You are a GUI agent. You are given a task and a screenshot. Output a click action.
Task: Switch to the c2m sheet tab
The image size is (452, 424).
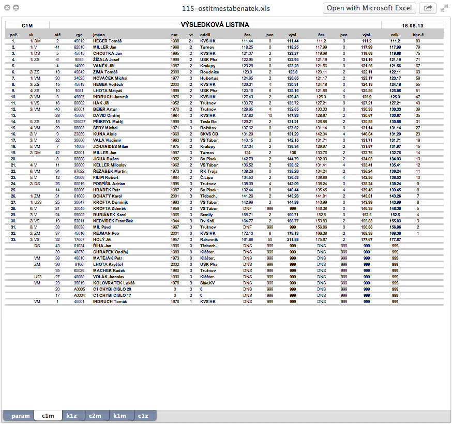pos(95,416)
